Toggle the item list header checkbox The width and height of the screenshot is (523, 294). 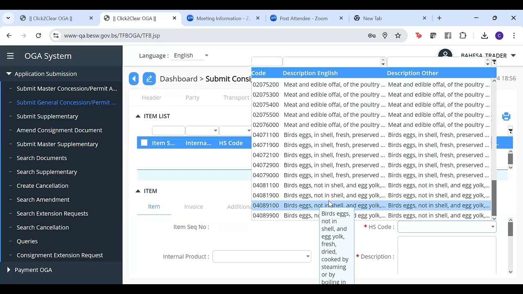(144, 143)
